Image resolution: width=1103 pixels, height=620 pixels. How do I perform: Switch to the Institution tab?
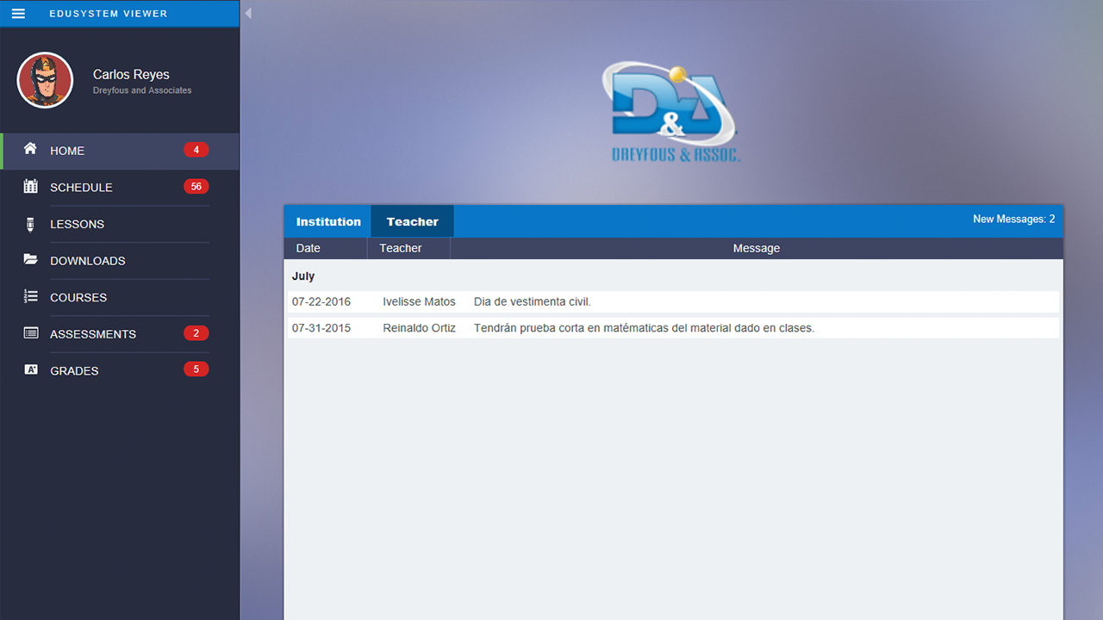click(x=327, y=221)
